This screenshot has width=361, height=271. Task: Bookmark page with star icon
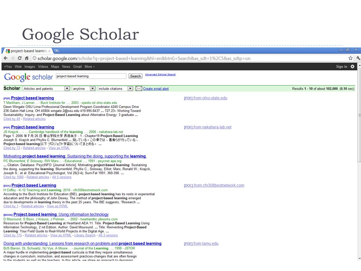click(x=350, y=58)
